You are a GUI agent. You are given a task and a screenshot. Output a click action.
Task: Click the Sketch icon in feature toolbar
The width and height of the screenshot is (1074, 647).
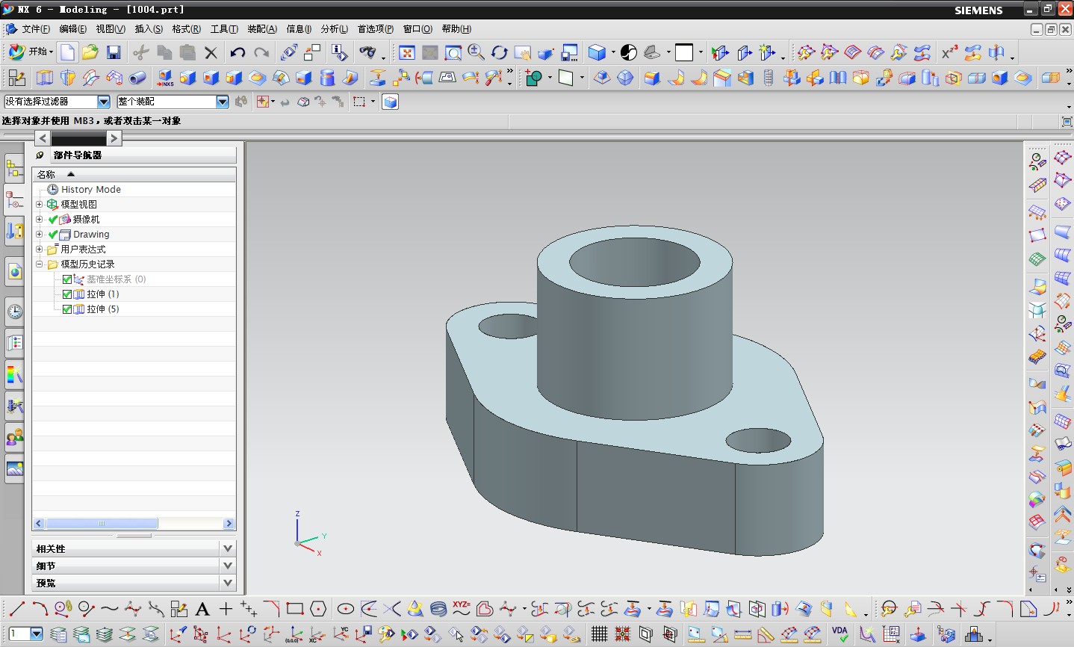[x=16, y=78]
